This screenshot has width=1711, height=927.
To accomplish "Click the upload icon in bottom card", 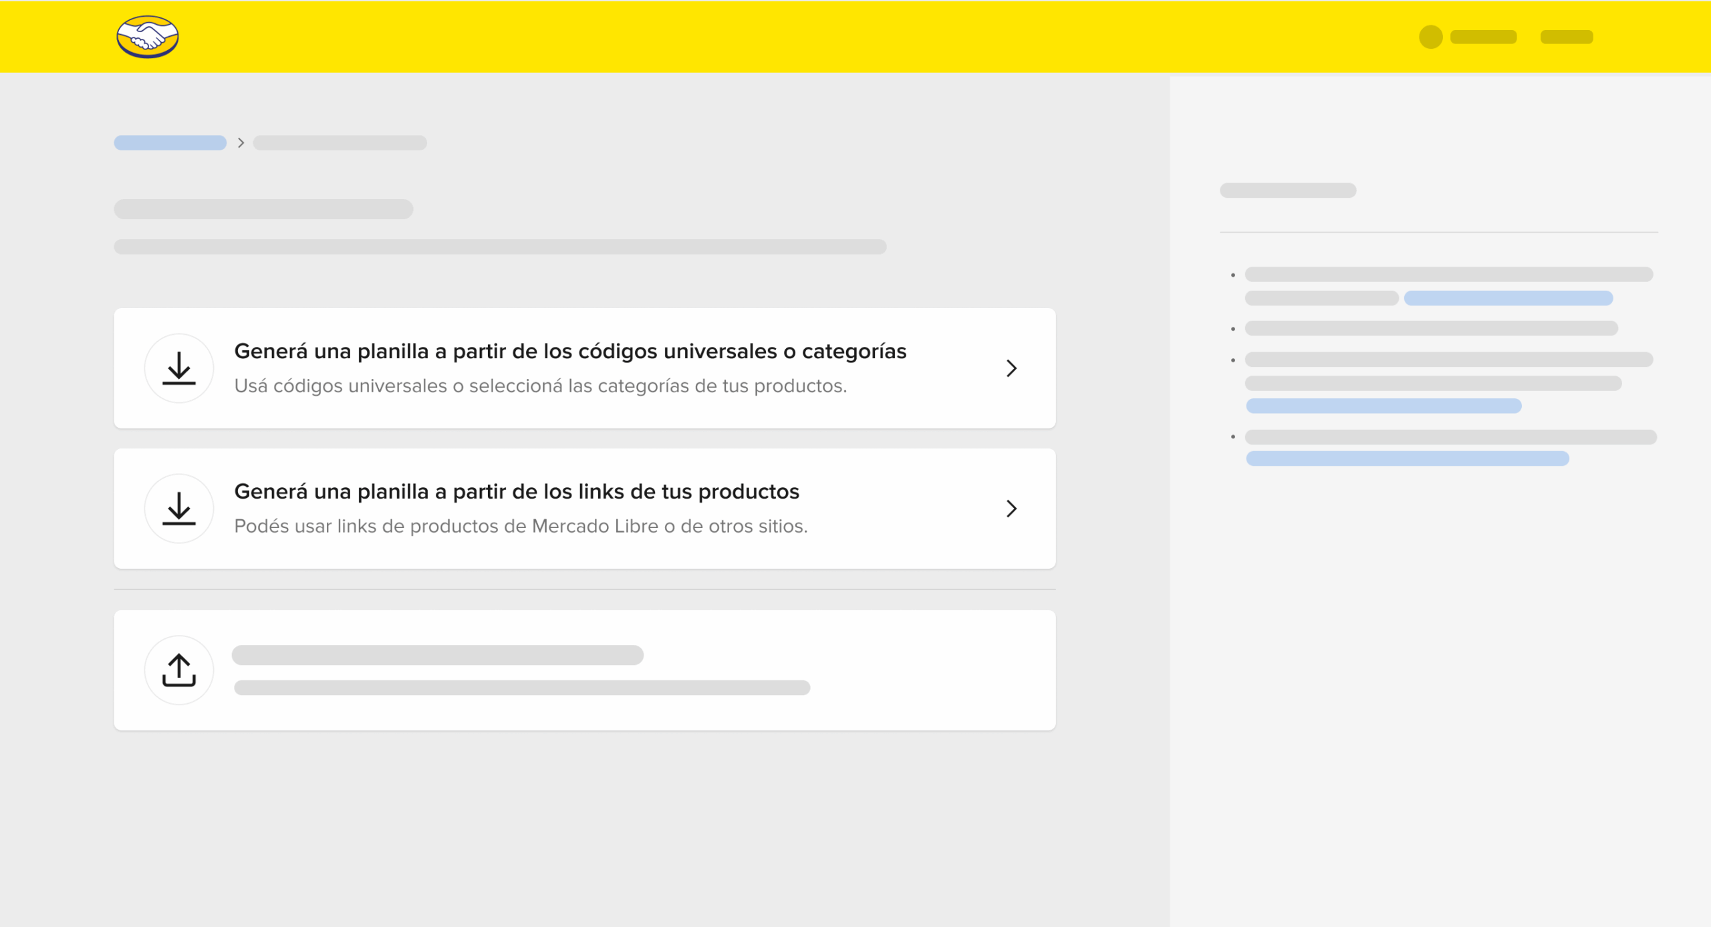I will tap(179, 670).
